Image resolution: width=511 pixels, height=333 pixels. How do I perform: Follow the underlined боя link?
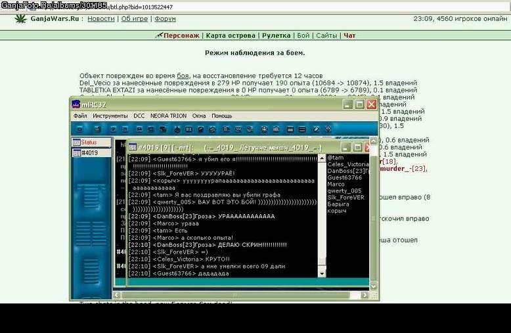coord(183,76)
